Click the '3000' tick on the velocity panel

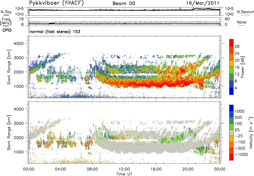click(18, 123)
